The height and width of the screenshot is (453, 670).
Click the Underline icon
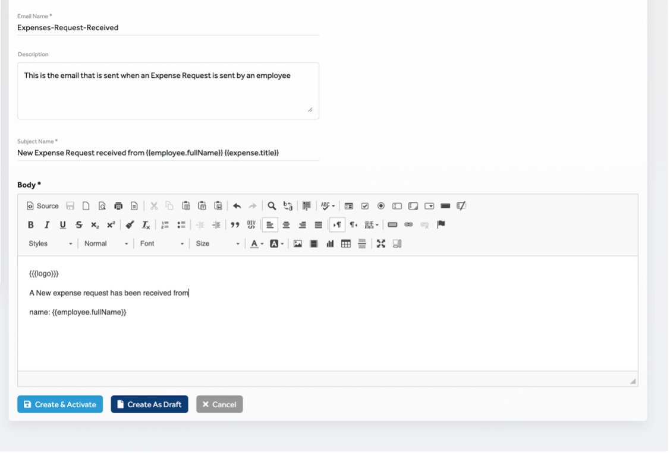pyautogui.click(x=62, y=225)
